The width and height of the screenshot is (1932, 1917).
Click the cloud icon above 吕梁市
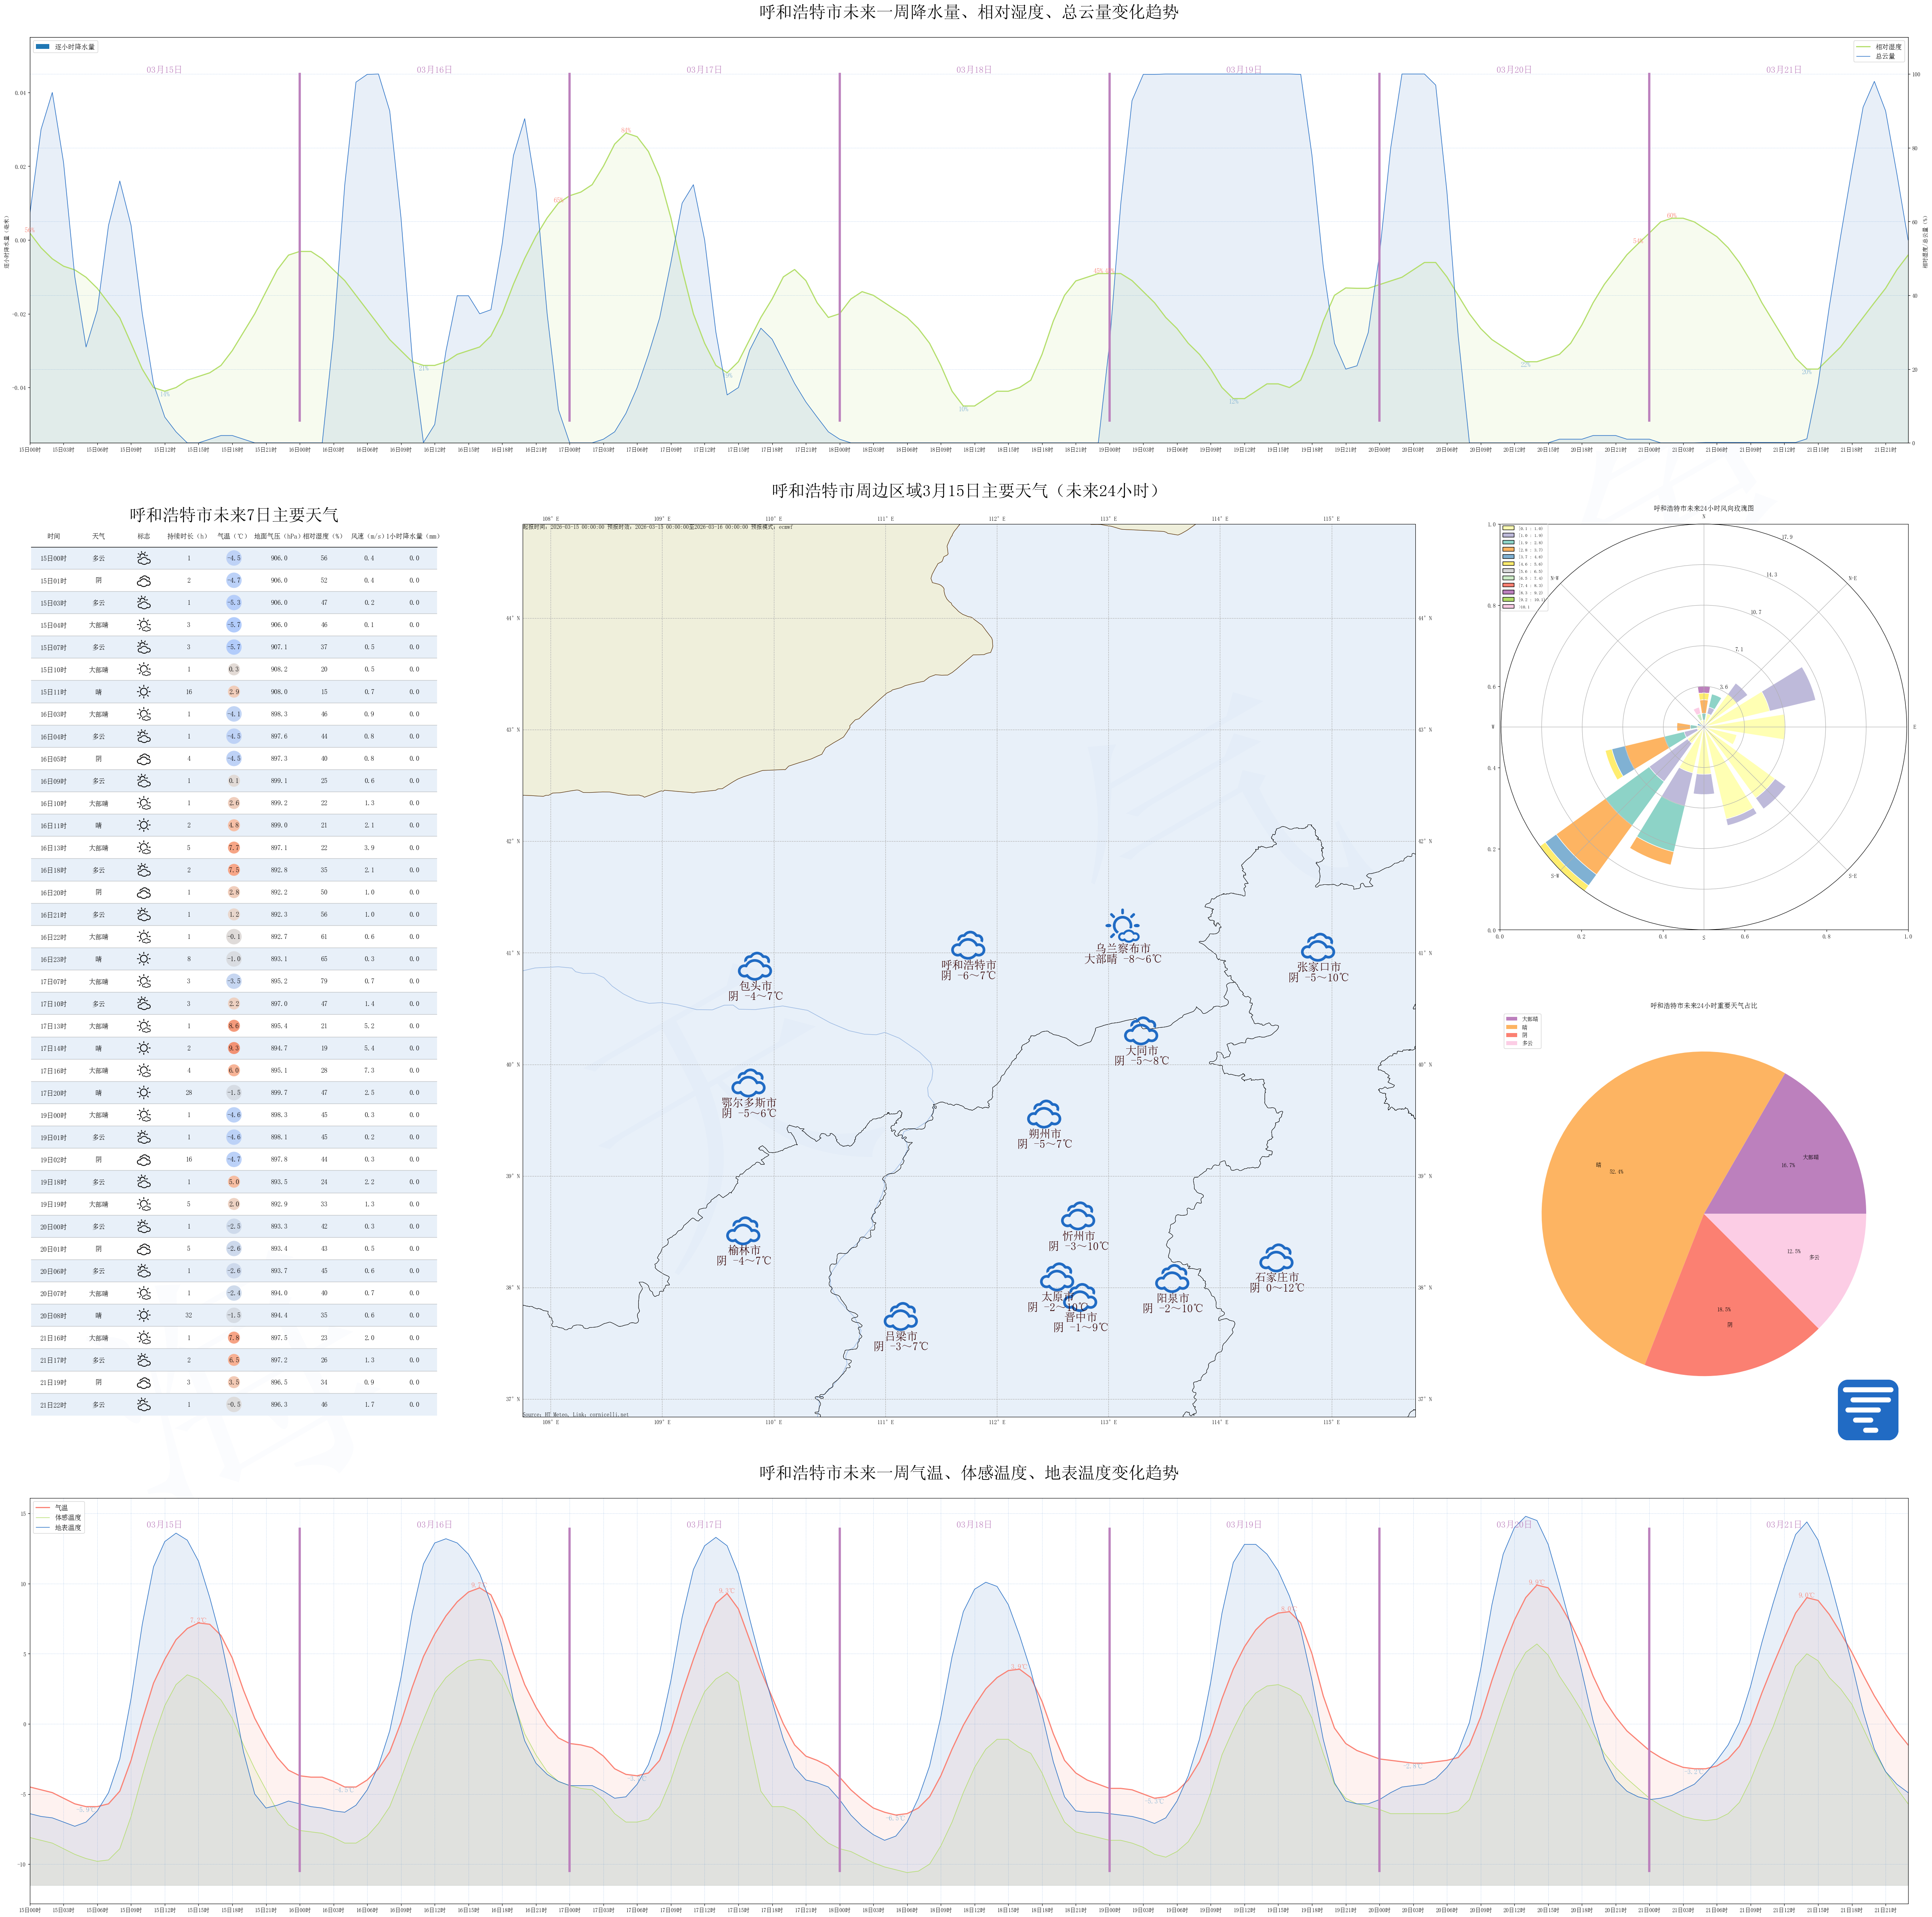click(901, 1317)
